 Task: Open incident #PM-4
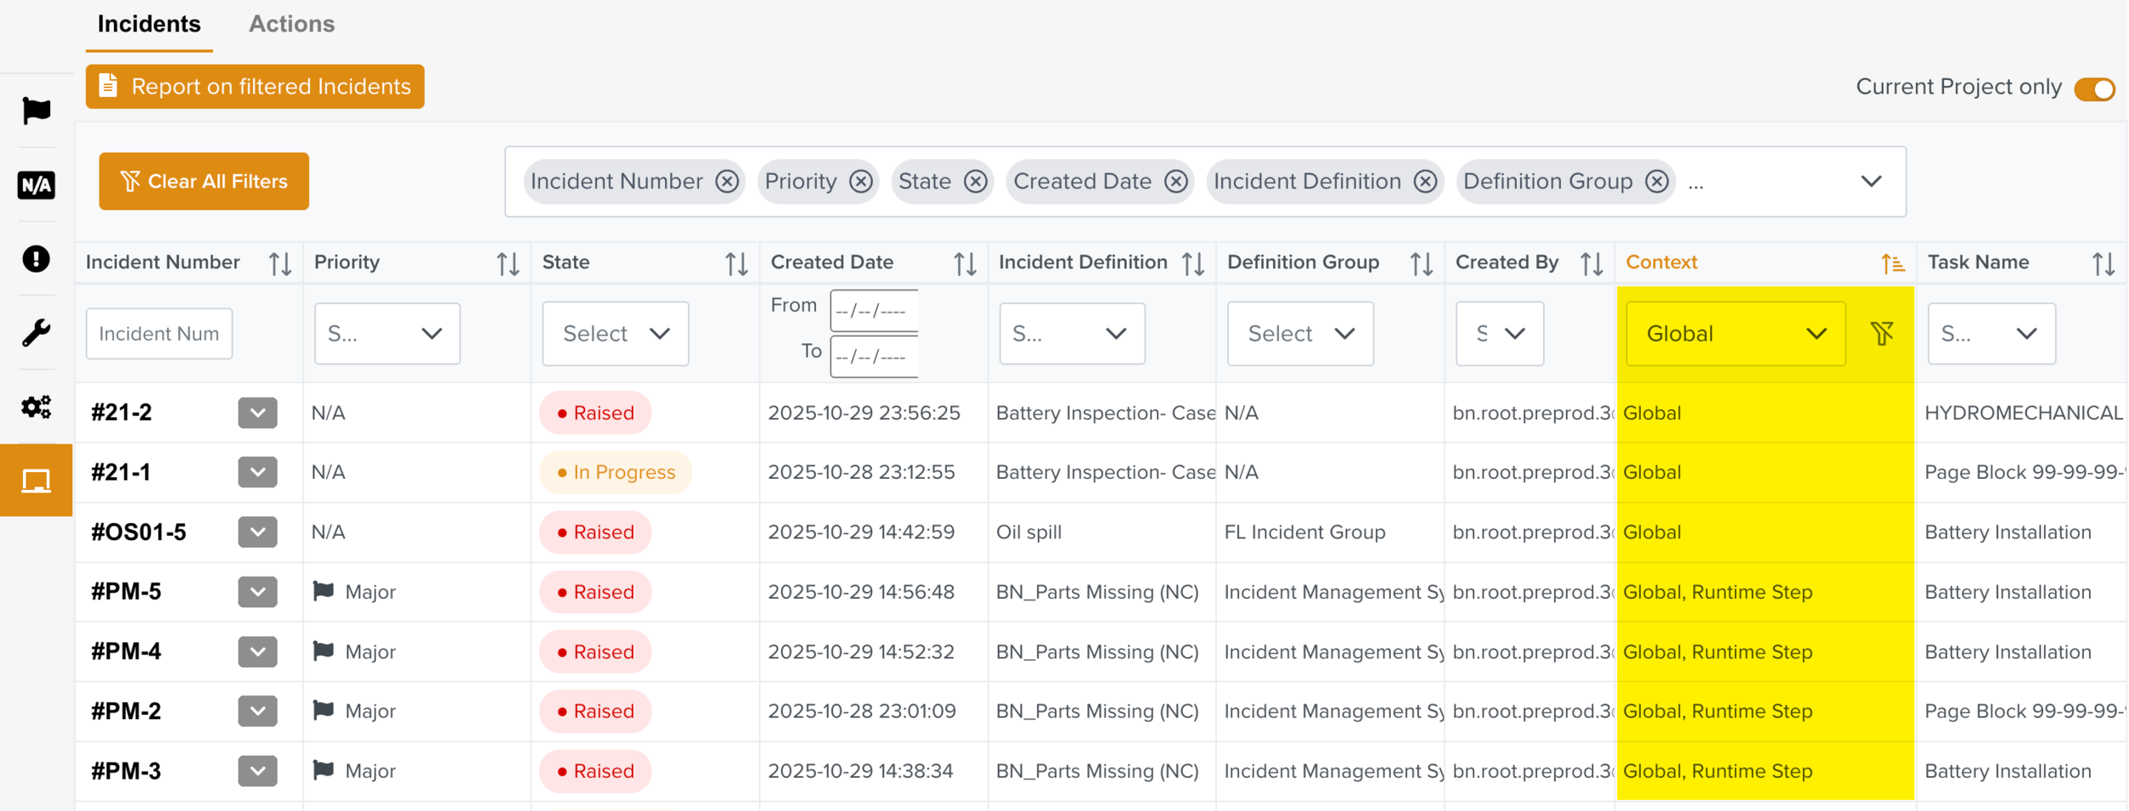click(x=126, y=652)
